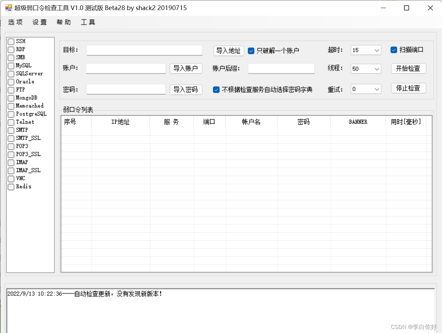The height and width of the screenshot is (333, 442).
Task: Click the BANNER column header
Action: (358, 122)
